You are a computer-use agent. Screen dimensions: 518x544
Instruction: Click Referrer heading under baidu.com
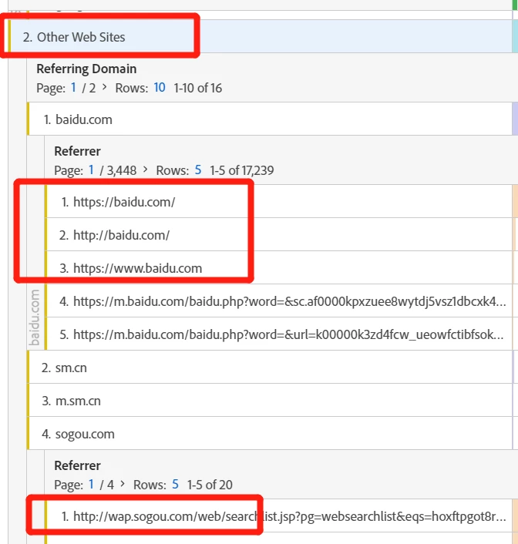[x=77, y=151]
